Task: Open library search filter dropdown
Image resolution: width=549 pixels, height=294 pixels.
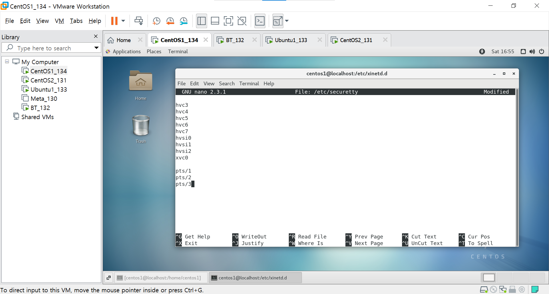Action: click(96, 48)
